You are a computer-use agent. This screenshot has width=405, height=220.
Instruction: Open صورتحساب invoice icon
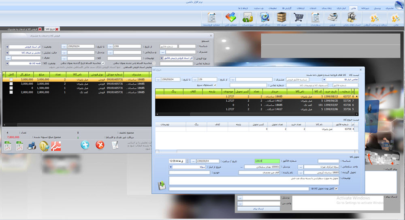pyautogui.click(x=248, y=17)
